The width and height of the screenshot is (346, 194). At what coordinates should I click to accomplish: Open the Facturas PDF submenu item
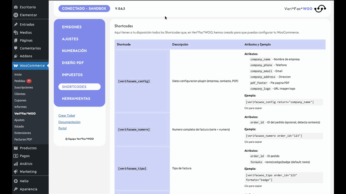(x=23, y=139)
